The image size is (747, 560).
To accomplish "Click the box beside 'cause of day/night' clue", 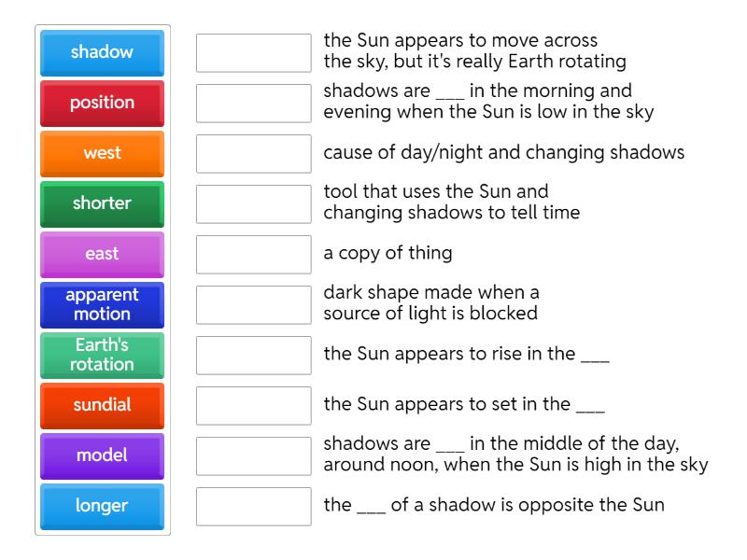I will (252, 154).
